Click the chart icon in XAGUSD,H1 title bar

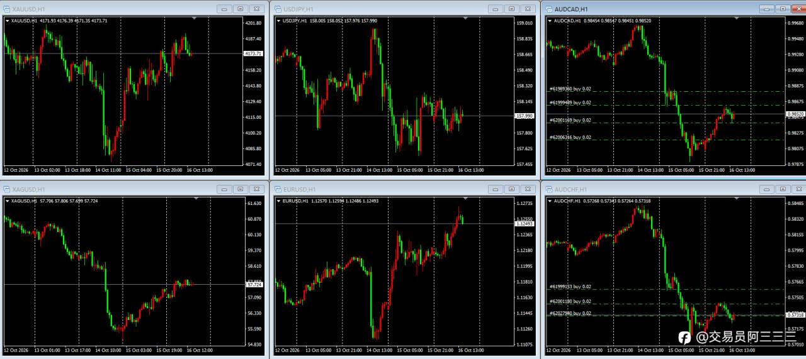(6, 189)
